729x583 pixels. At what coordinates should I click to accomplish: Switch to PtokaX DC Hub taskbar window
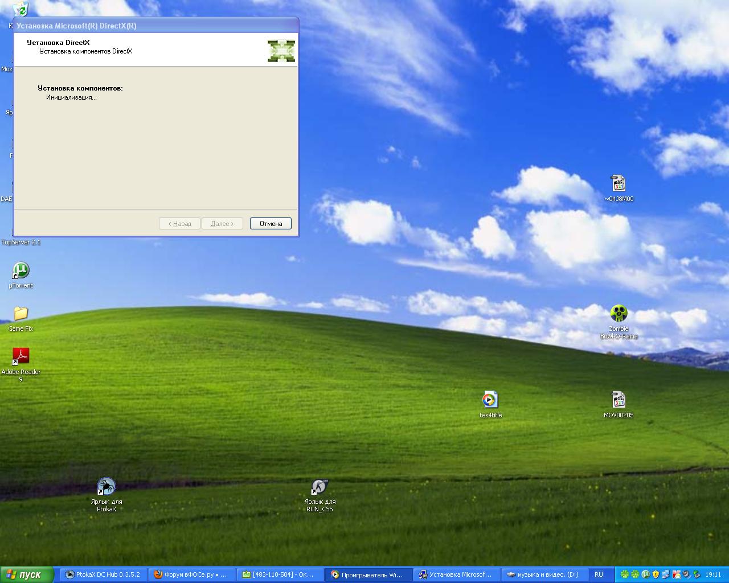pyautogui.click(x=103, y=574)
